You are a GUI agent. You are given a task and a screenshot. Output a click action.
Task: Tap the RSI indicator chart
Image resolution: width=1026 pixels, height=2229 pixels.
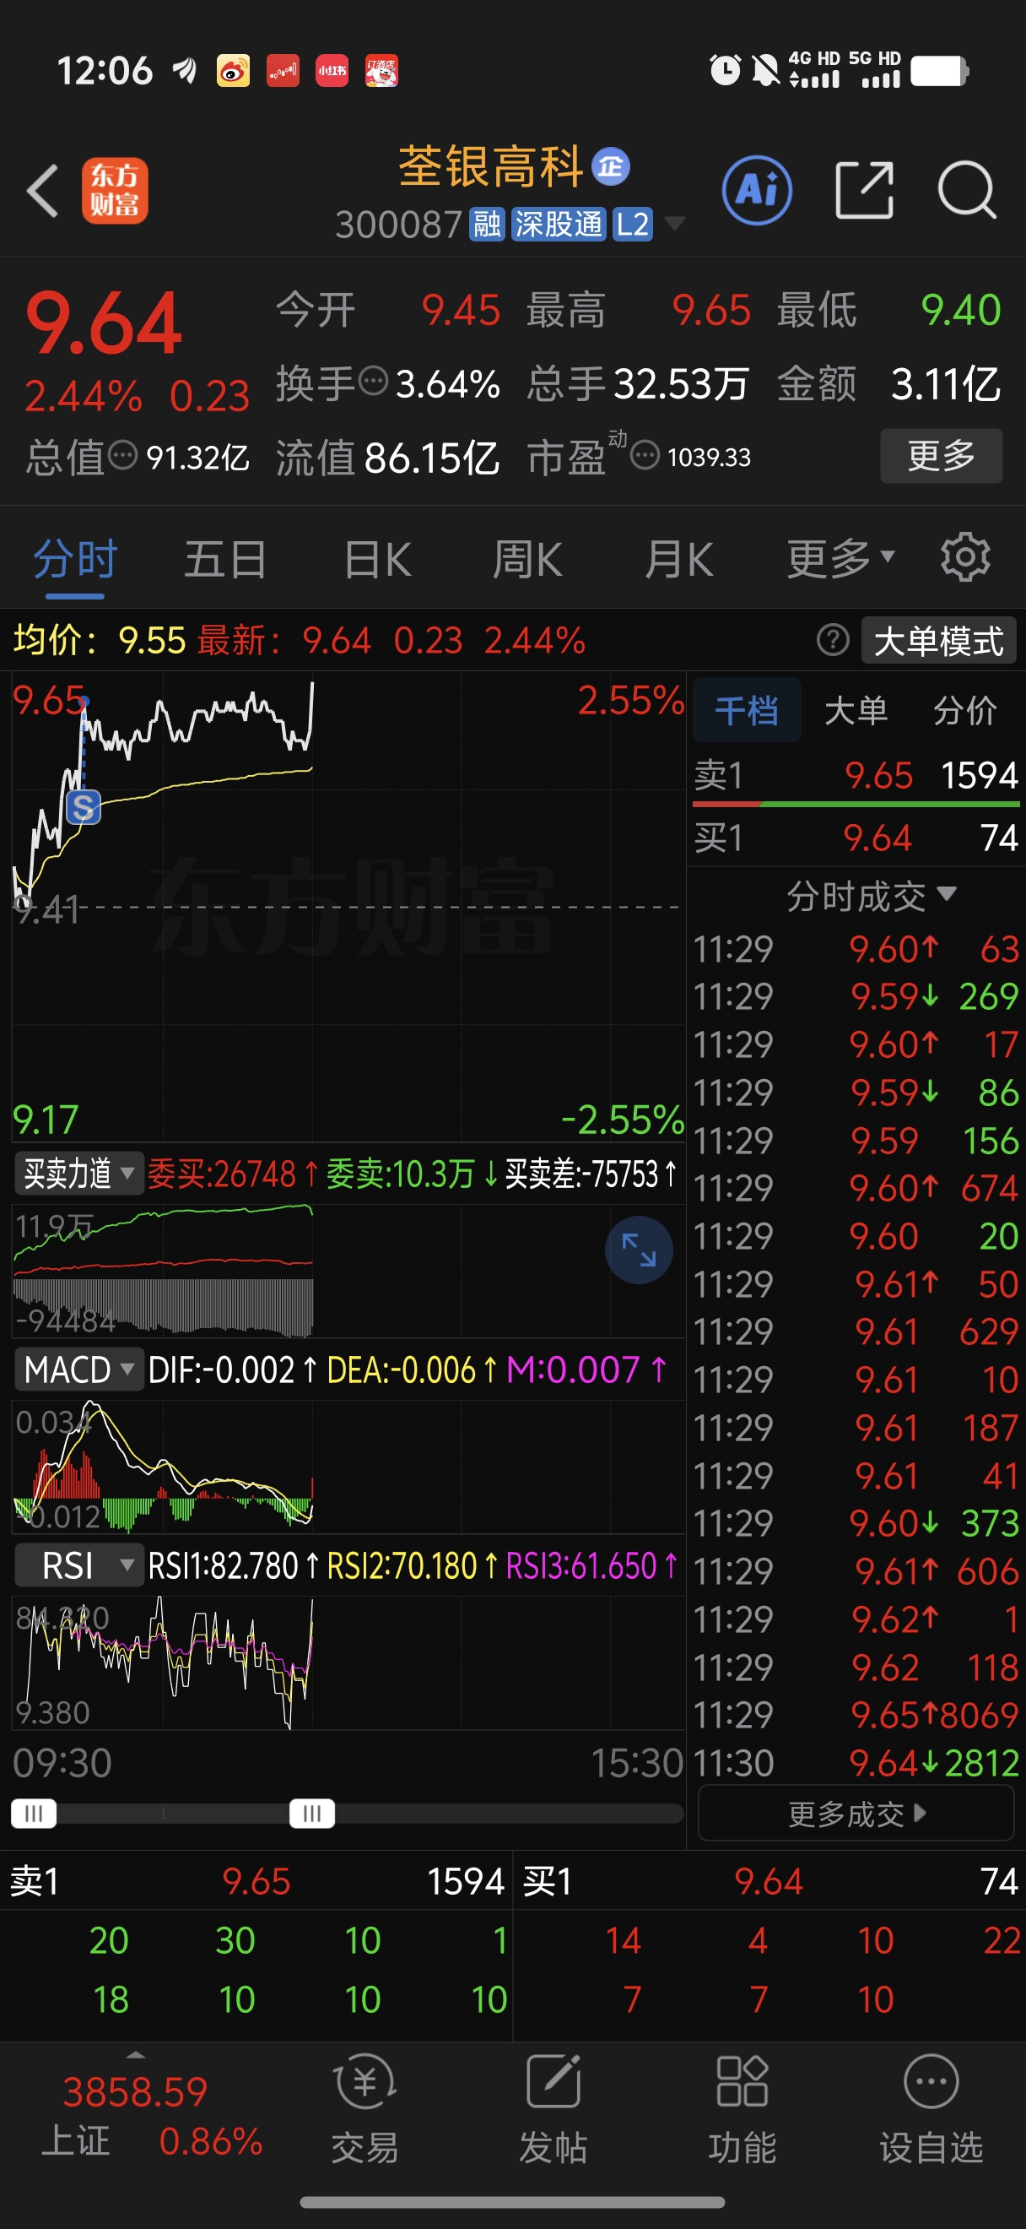[x=348, y=1662]
